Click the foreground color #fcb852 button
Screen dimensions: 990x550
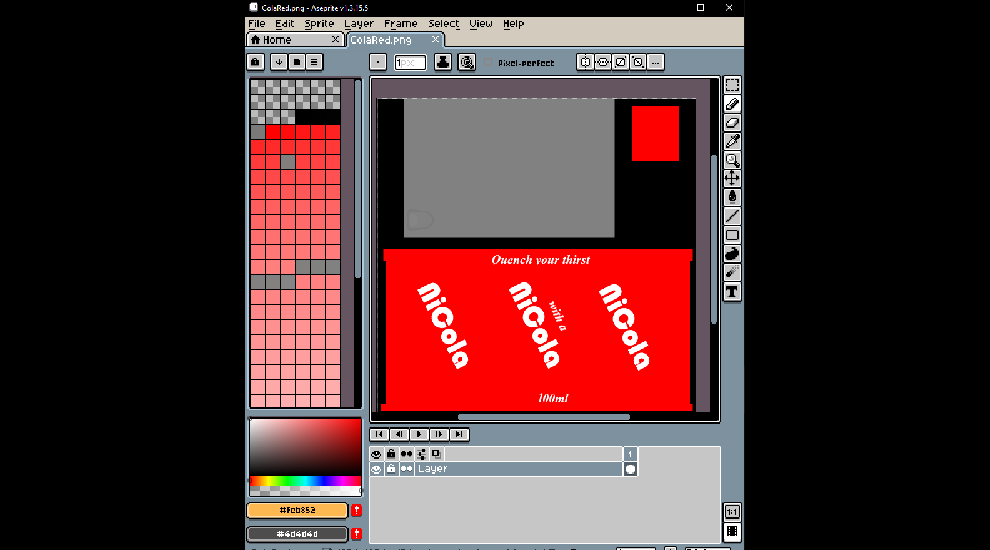tap(297, 511)
